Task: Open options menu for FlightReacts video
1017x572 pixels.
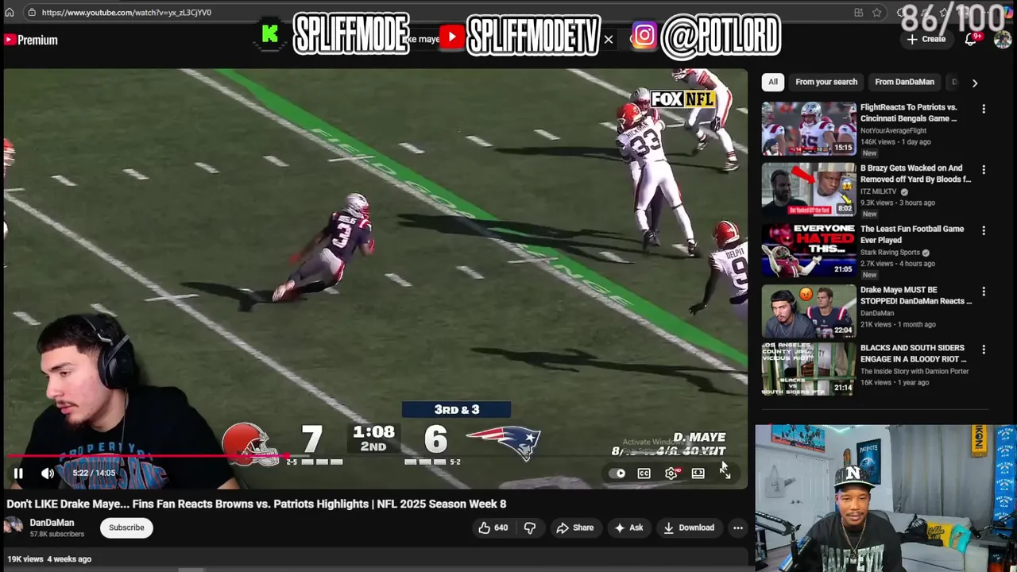Action: click(x=984, y=109)
